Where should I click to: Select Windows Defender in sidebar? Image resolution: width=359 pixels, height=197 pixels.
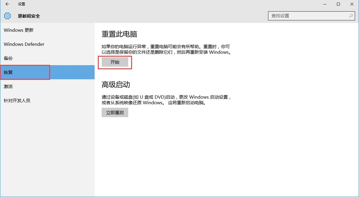pyautogui.click(x=47, y=44)
